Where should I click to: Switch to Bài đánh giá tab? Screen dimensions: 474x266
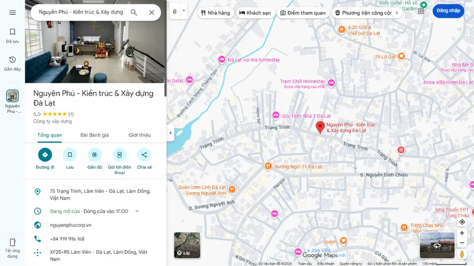95,135
